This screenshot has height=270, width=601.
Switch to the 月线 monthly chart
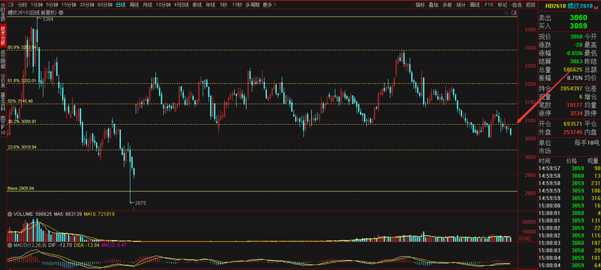tap(147, 5)
